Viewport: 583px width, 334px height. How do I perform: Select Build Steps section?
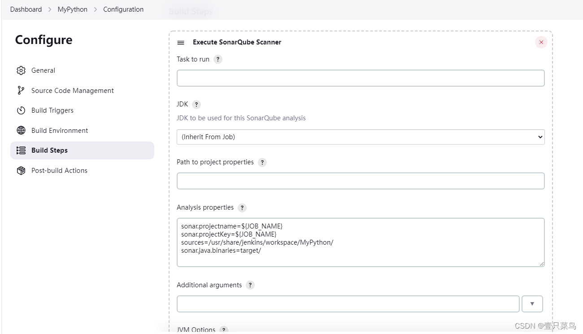[x=82, y=150]
